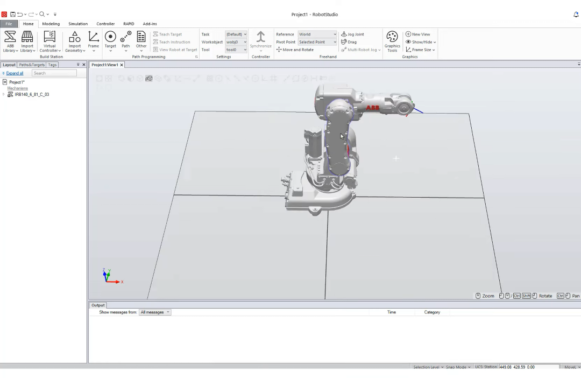Open Path Programming dialog launcher
This screenshot has width=581, height=378.
[x=196, y=57]
